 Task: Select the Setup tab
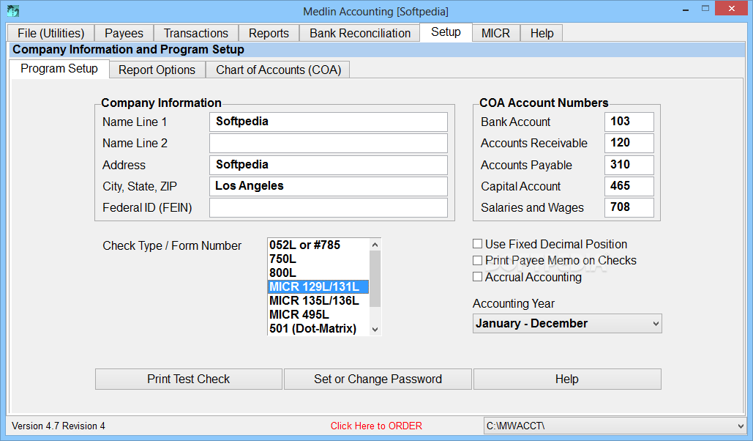(x=446, y=32)
